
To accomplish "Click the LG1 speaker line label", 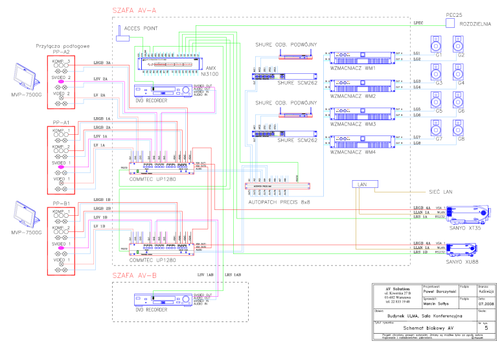I will coord(417,53).
